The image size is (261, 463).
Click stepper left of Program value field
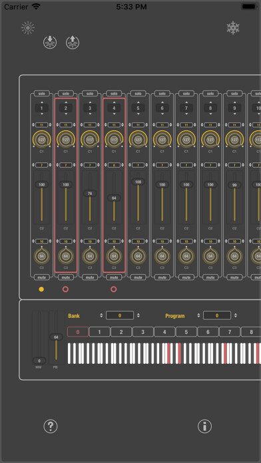[198, 315]
